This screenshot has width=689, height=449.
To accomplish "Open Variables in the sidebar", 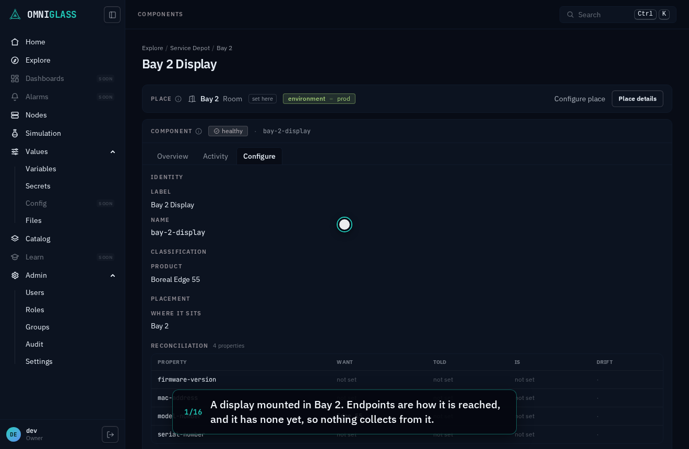I will 41,169.
